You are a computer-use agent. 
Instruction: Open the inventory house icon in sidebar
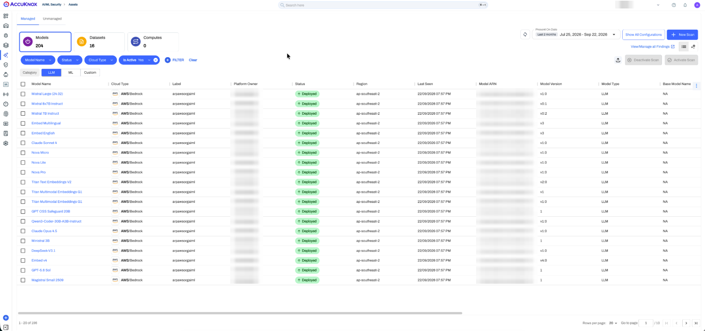point(6,26)
